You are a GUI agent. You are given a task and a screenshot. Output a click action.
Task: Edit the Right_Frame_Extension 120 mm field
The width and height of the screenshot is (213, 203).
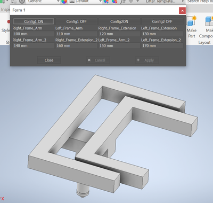tap(119, 34)
